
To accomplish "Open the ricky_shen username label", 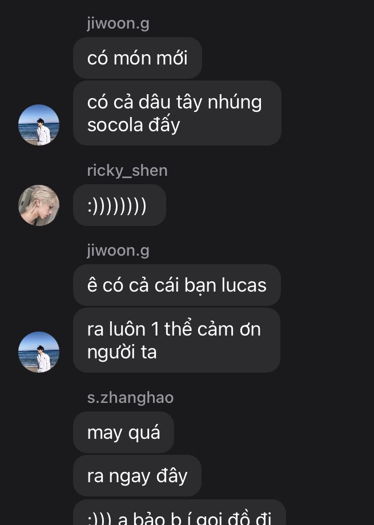I will point(127,171).
